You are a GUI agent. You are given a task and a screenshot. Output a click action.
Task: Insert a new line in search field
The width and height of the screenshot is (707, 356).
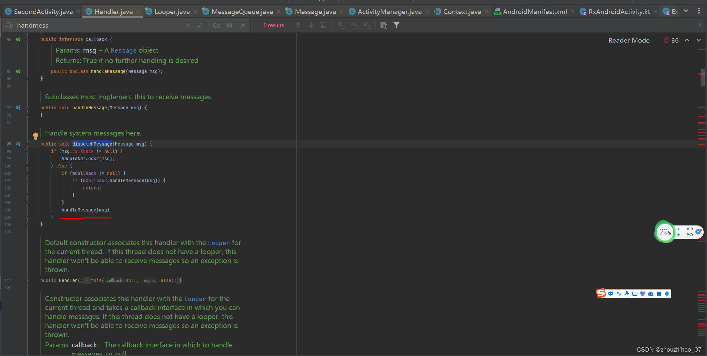[200, 25]
